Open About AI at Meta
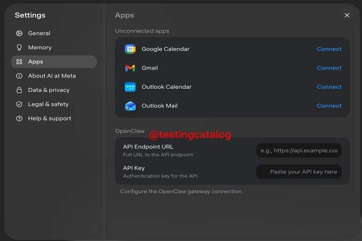The width and height of the screenshot is (362, 241). [52, 76]
